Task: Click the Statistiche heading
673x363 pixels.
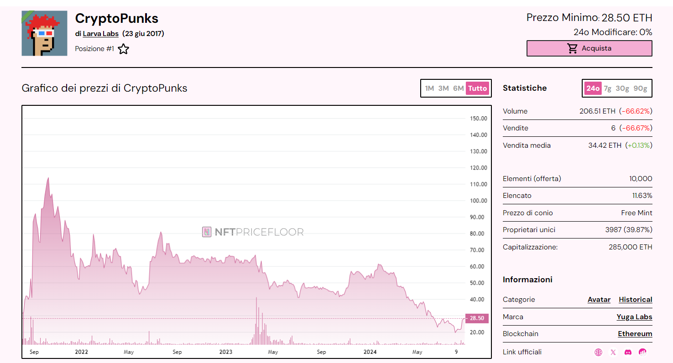Action: [x=525, y=88]
